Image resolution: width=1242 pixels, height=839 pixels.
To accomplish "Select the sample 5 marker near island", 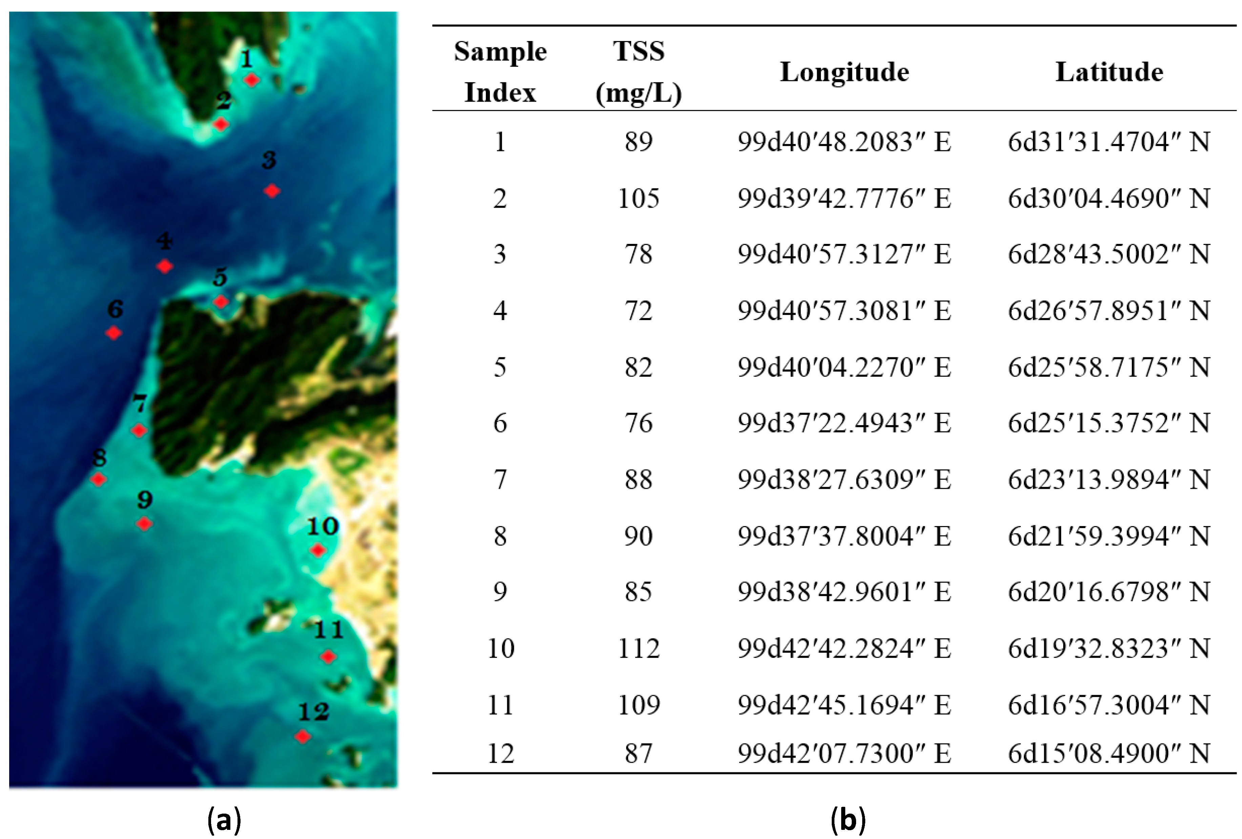I will pyautogui.click(x=221, y=302).
